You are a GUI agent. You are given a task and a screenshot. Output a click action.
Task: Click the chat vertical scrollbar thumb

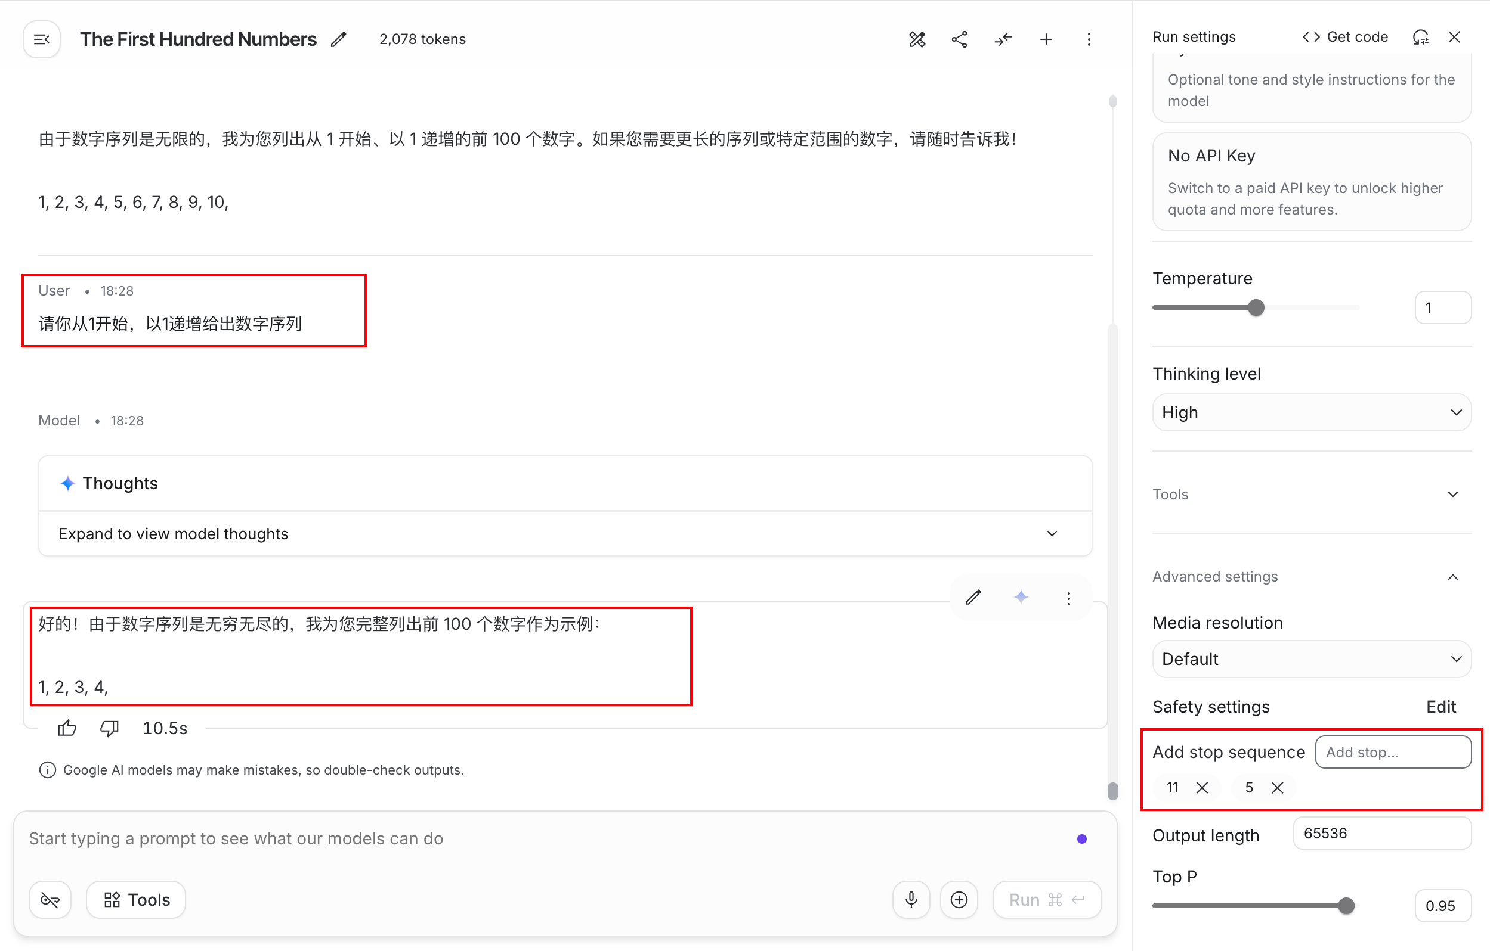pyautogui.click(x=1112, y=791)
